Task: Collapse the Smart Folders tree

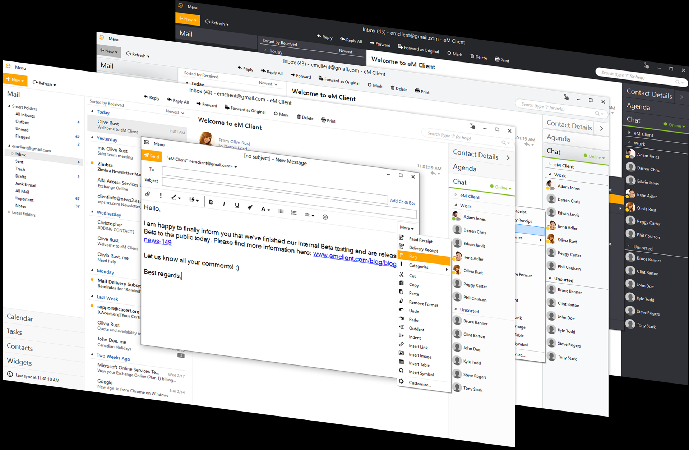Action: 9,106
